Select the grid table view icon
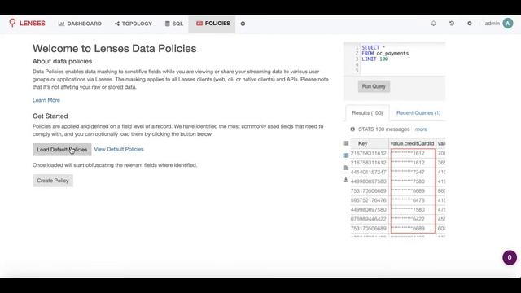This screenshot has width=521, height=293. click(x=345, y=155)
